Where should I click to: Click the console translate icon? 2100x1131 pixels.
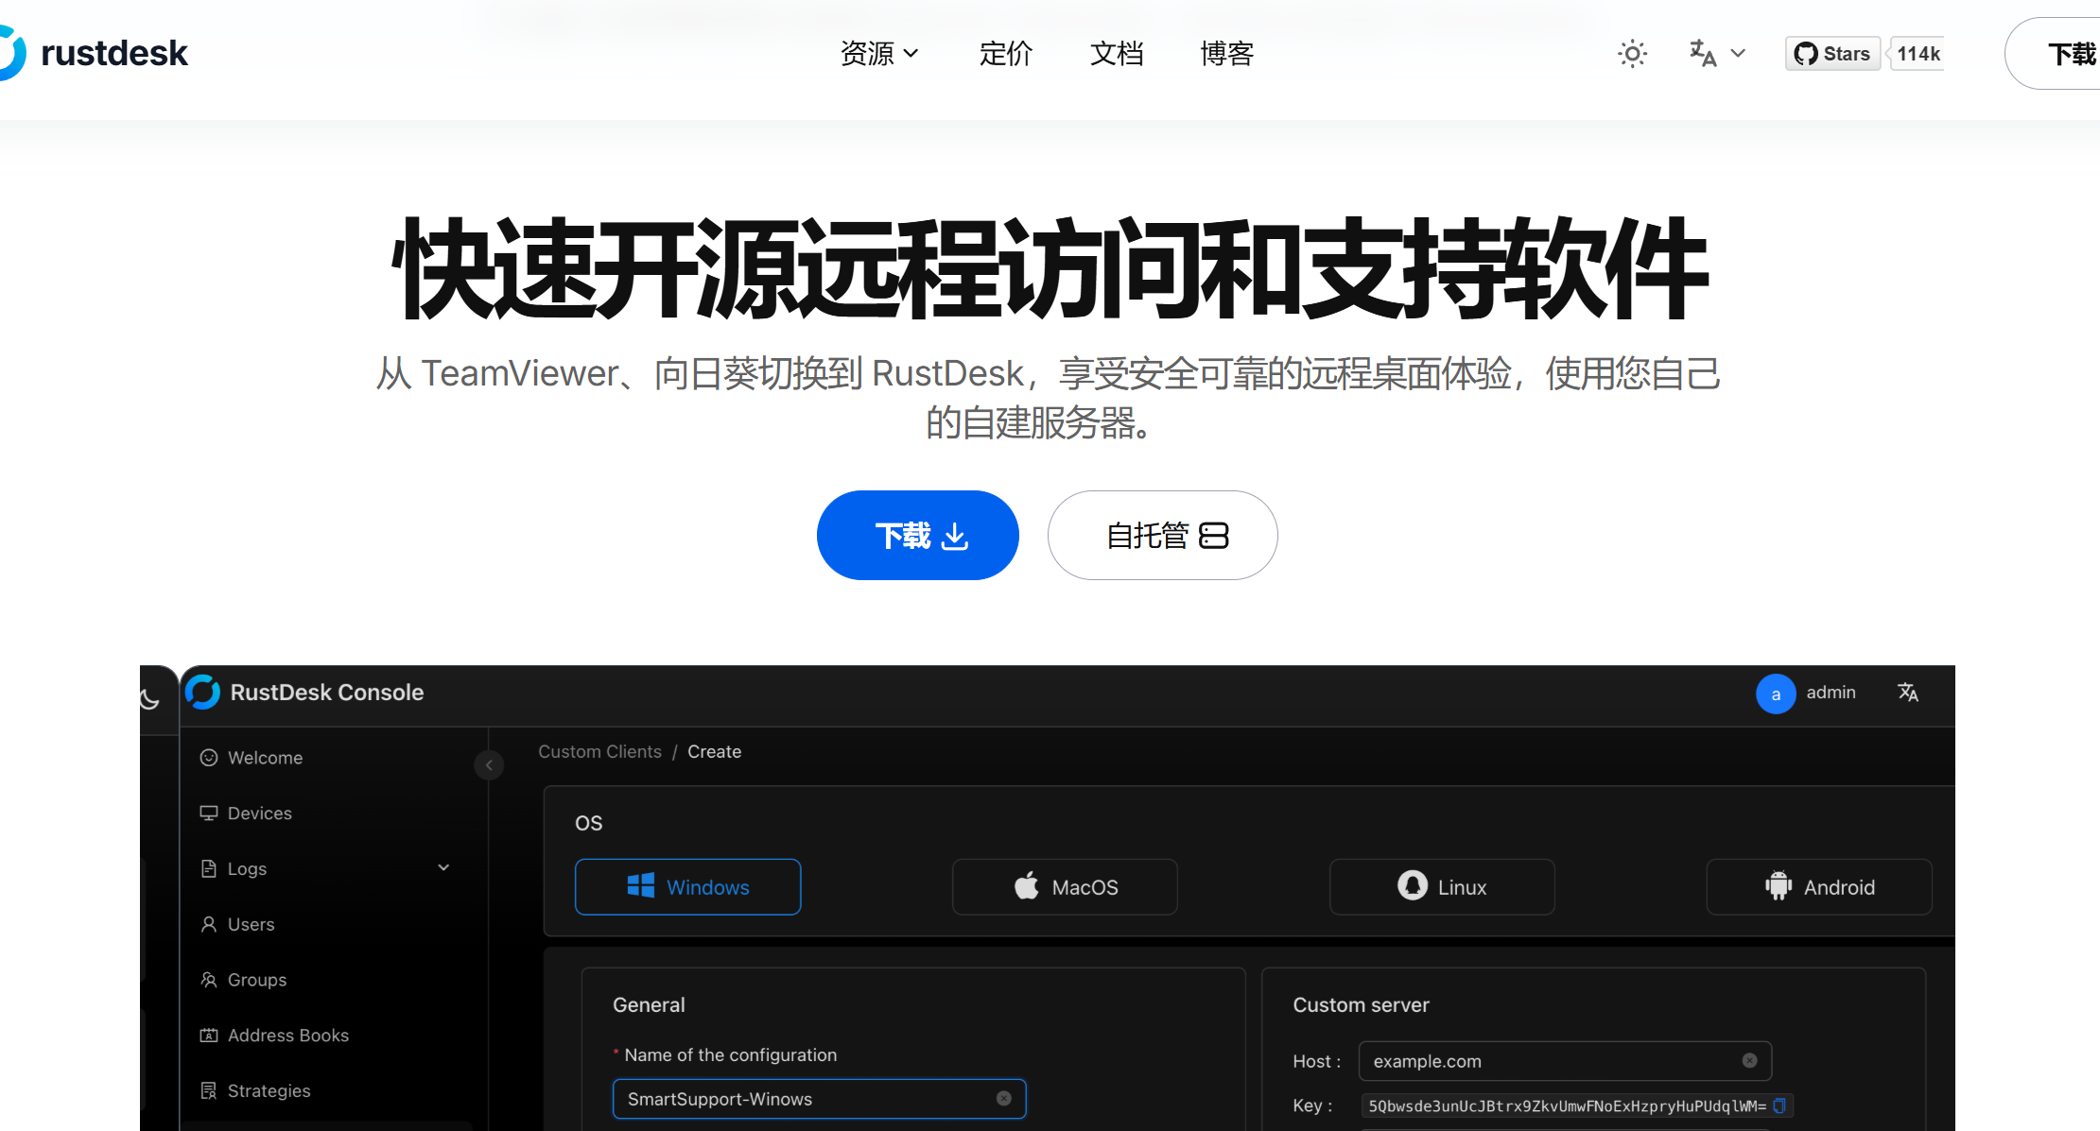pos(1908,693)
